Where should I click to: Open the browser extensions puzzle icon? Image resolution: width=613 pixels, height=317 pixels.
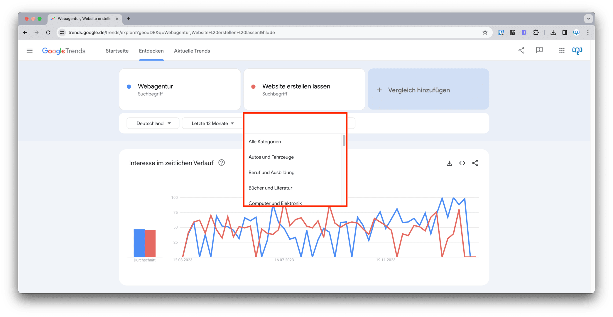[536, 33]
